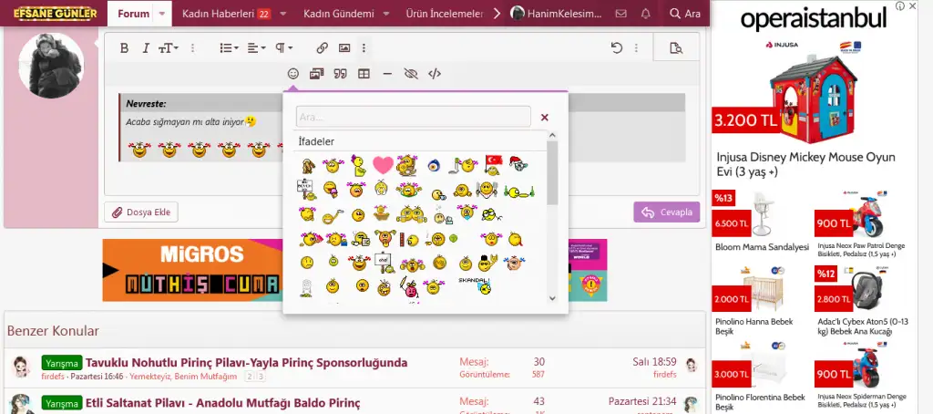Screen dimensions: 933x414
Task: Expand the list type dropdown
Action: tap(231, 48)
